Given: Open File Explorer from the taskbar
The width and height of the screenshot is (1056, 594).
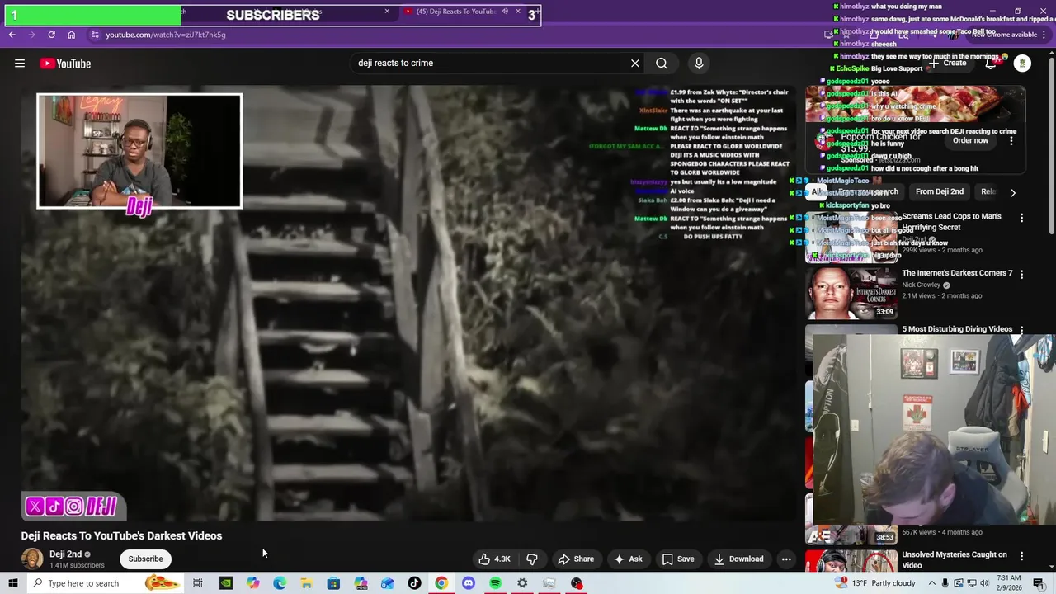Looking at the screenshot, I should click(x=306, y=583).
